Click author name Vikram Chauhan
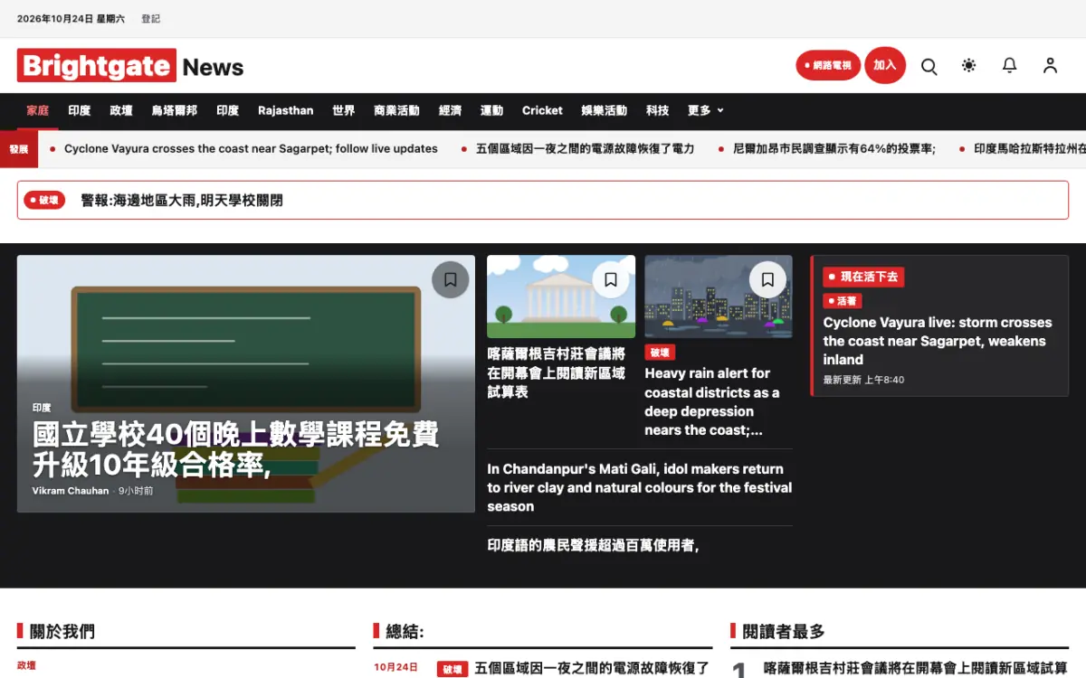The image size is (1086, 678). tap(71, 491)
